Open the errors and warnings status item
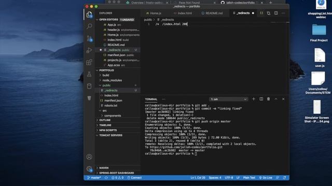Screen dimensions: 332x186 coord(118,178)
